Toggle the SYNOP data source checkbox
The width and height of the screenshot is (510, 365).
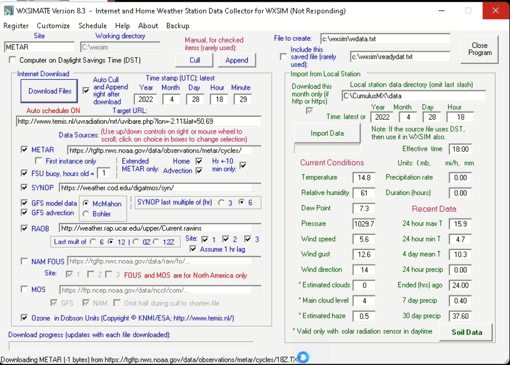[24, 188]
